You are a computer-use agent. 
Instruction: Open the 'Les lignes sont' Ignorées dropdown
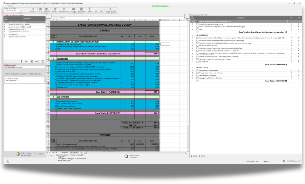tap(30, 67)
